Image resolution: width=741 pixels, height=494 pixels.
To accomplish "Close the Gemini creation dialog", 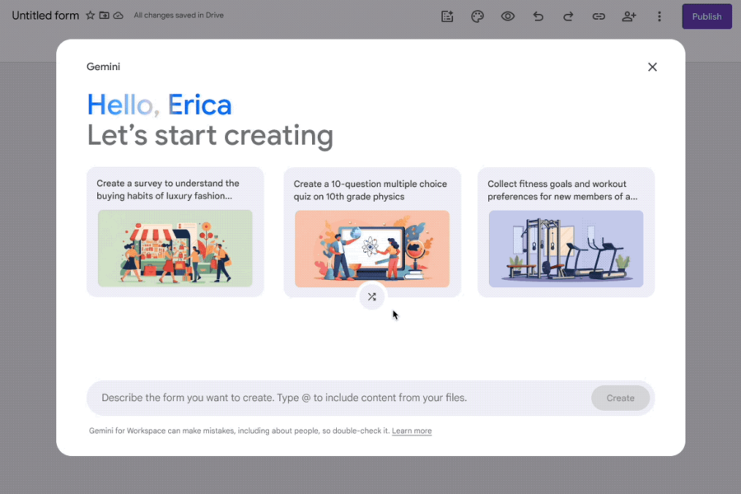I will coord(652,67).
